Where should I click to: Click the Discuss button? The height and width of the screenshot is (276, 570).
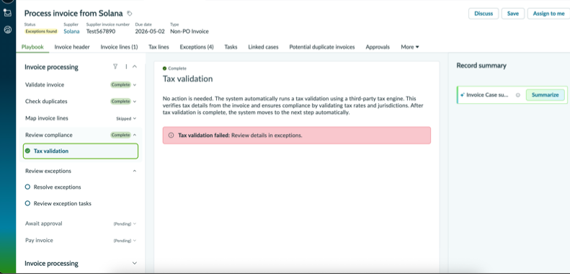(x=484, y=14)
